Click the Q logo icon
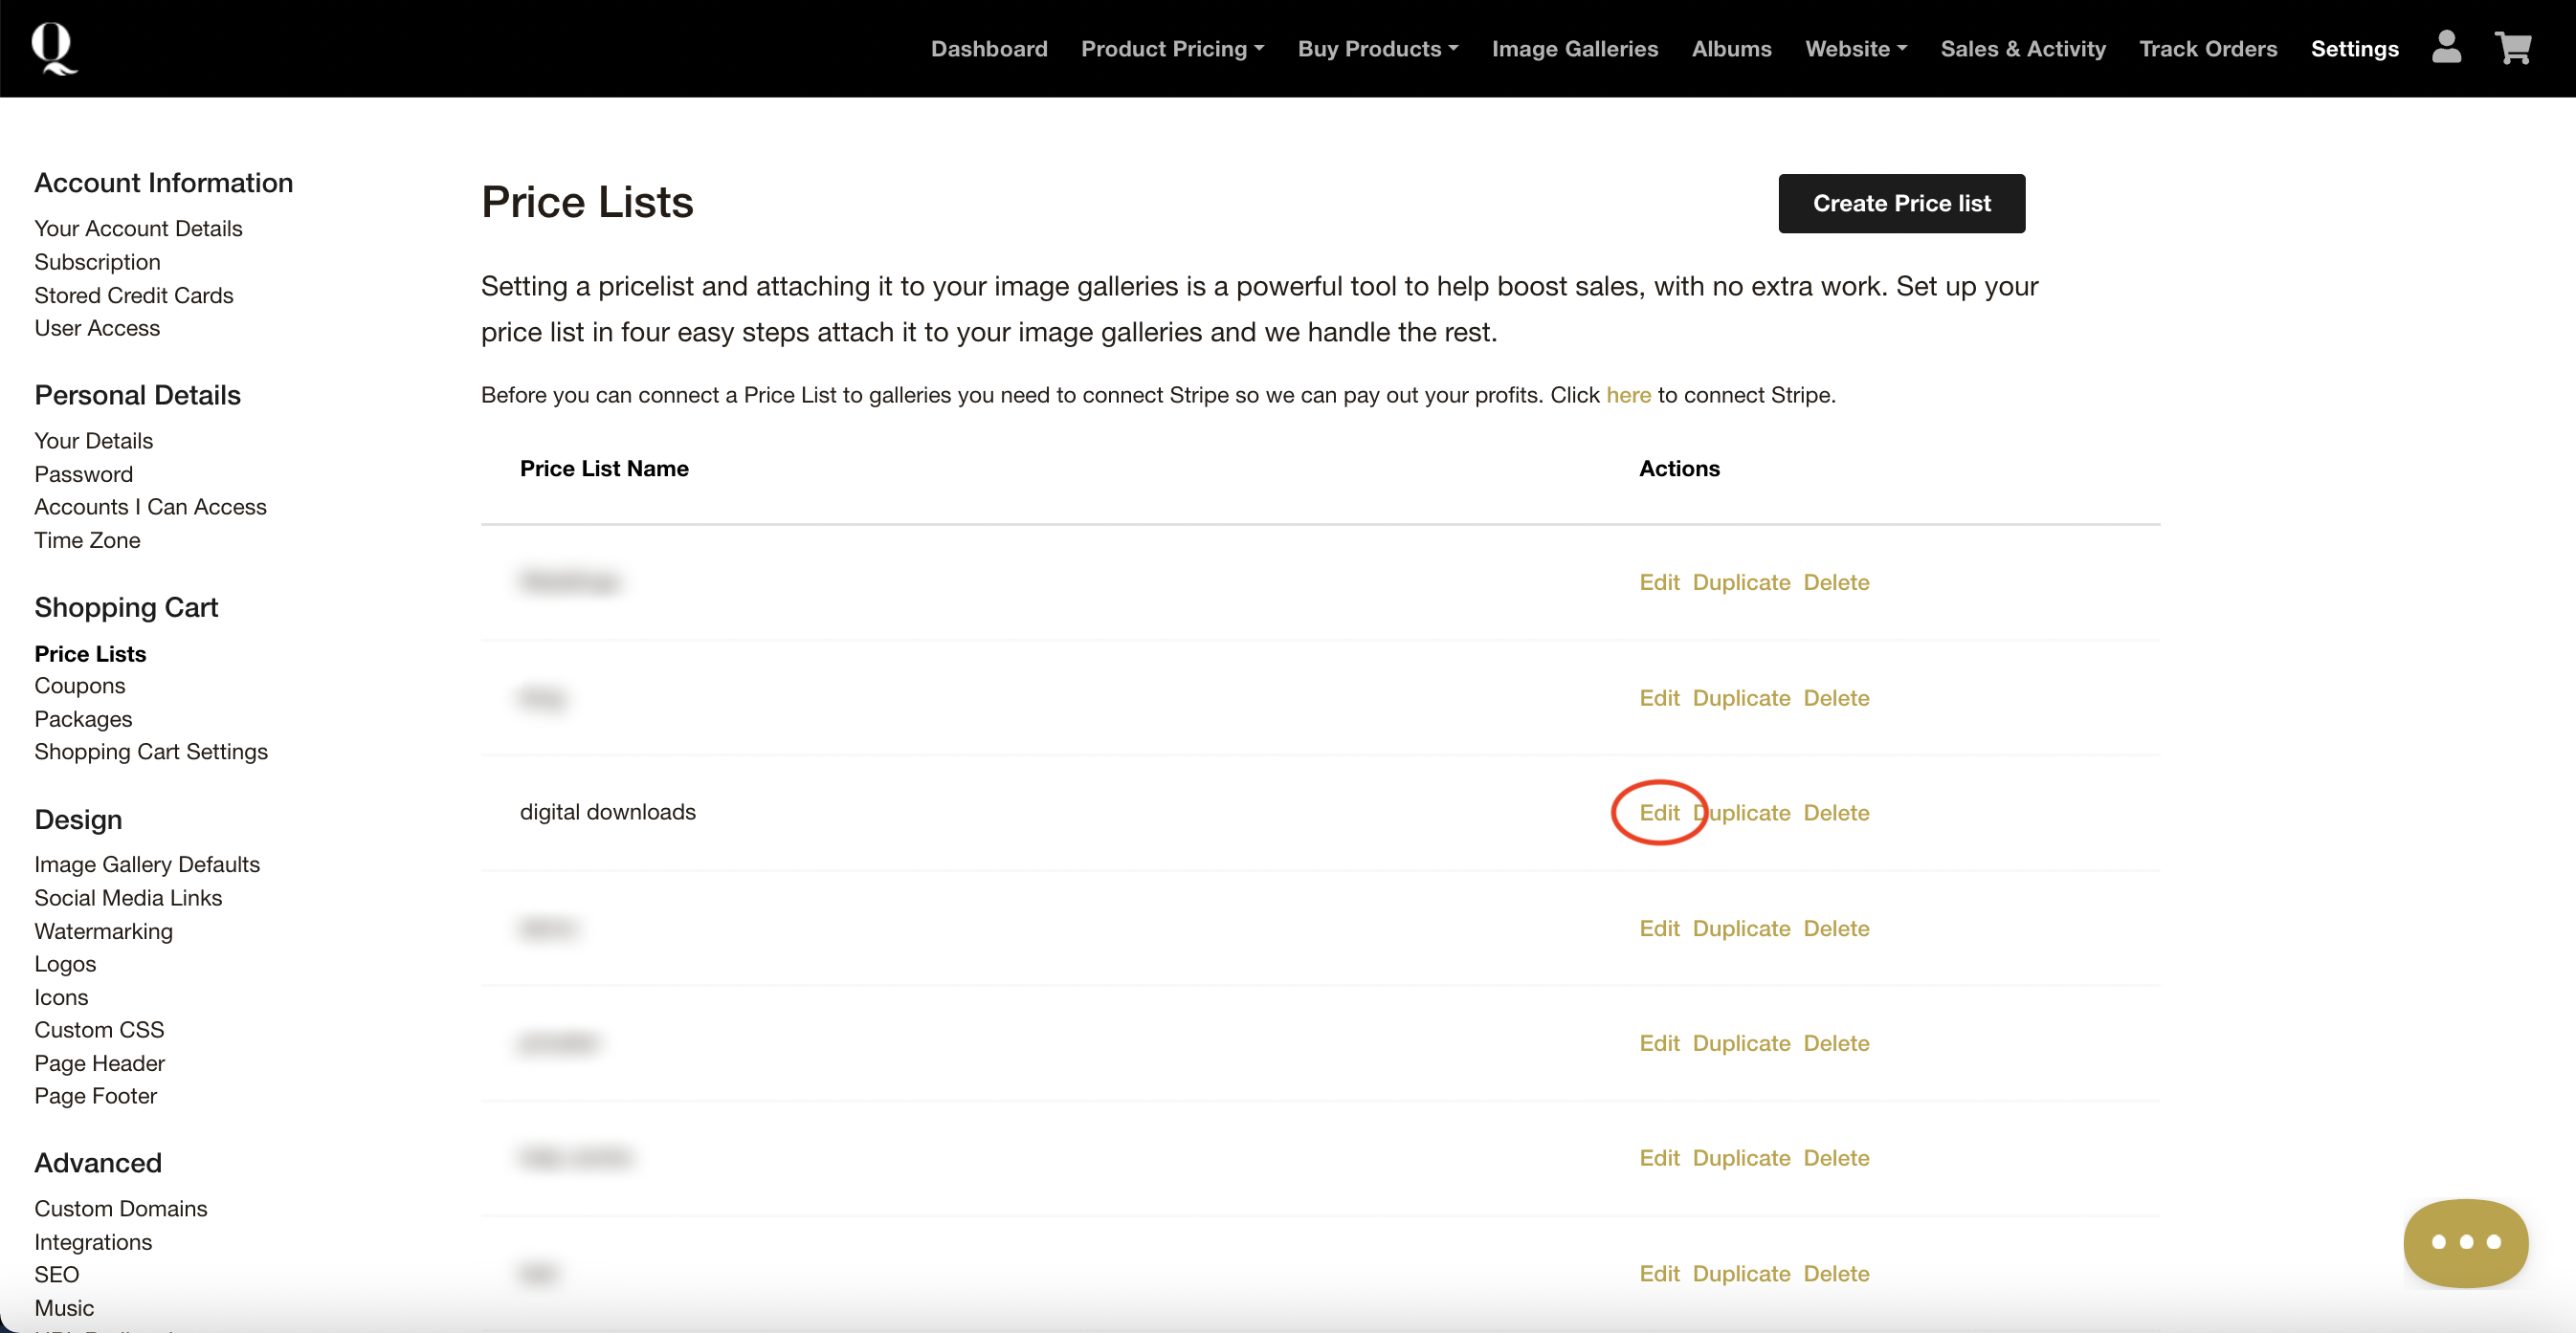 click(53, 48)
